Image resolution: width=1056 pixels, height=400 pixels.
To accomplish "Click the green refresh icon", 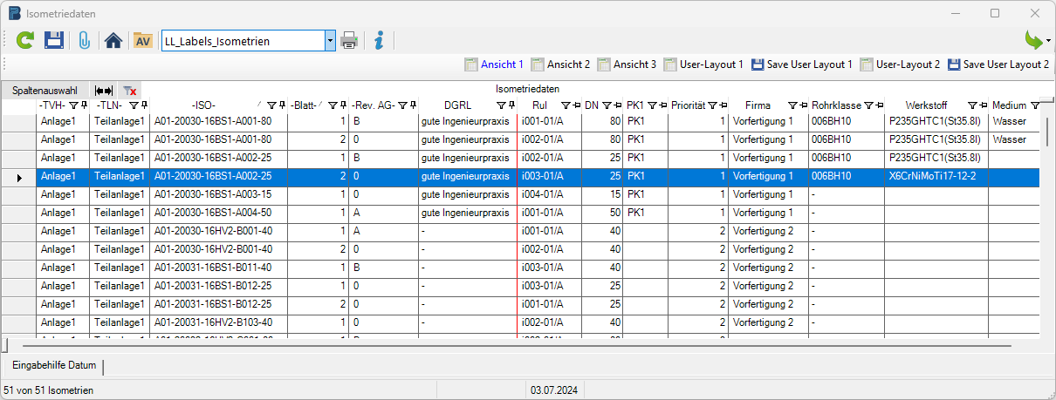I will [26, 40].
